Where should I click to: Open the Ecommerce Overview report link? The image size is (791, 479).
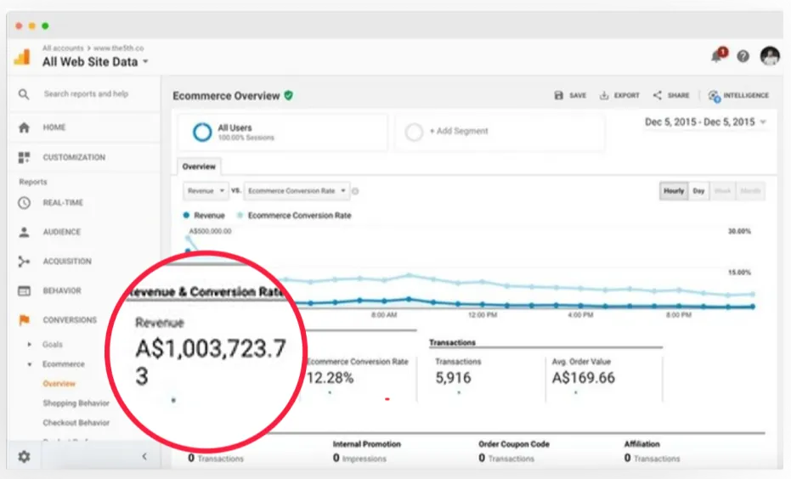pos(59,384)
